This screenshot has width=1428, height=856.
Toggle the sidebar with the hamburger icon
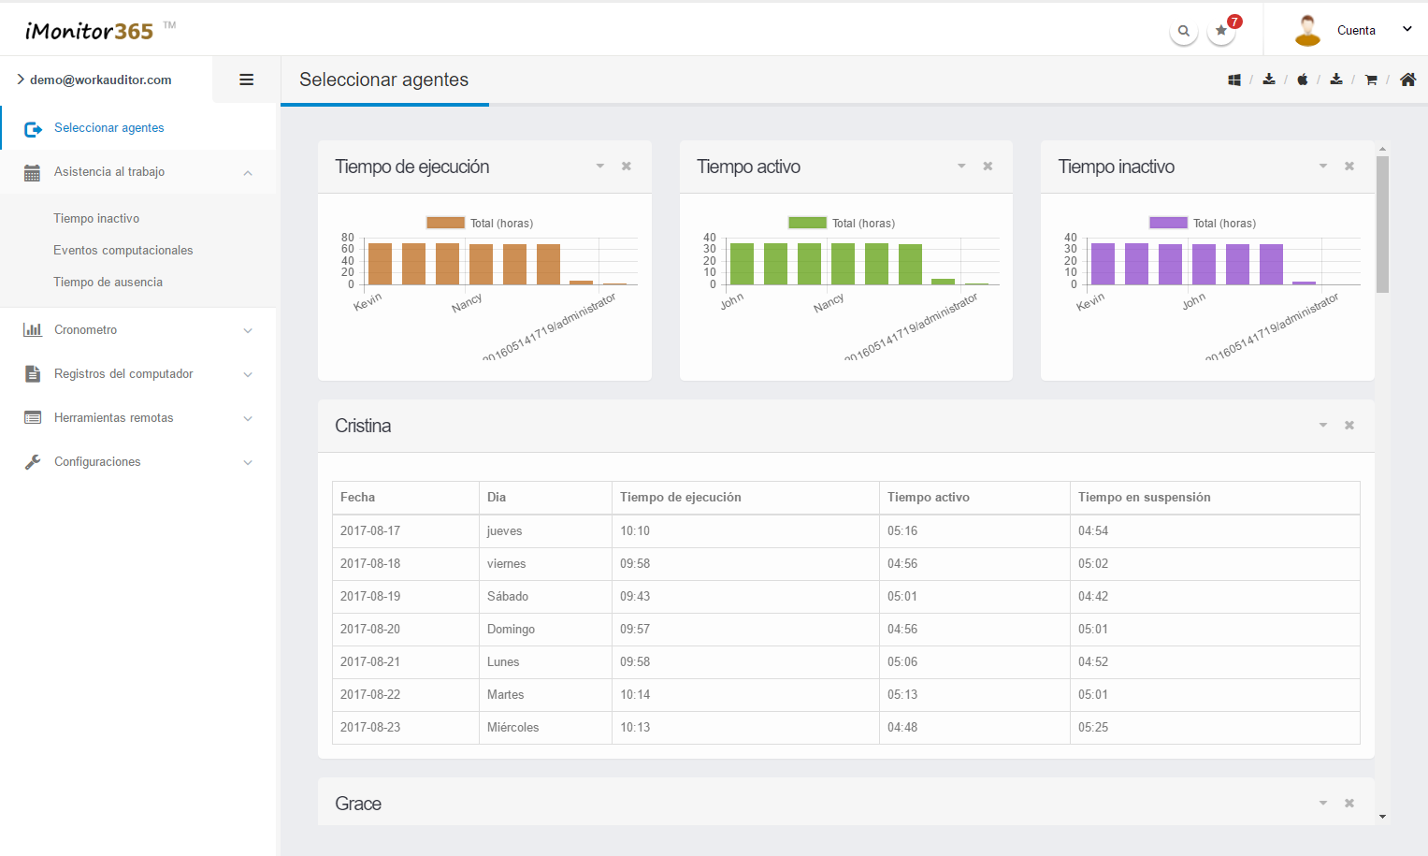tap(247, 80)
